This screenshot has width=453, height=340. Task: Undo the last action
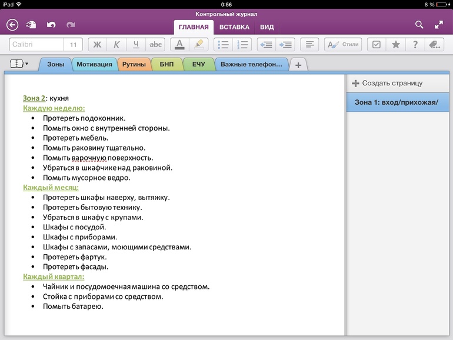click(51, 25)
